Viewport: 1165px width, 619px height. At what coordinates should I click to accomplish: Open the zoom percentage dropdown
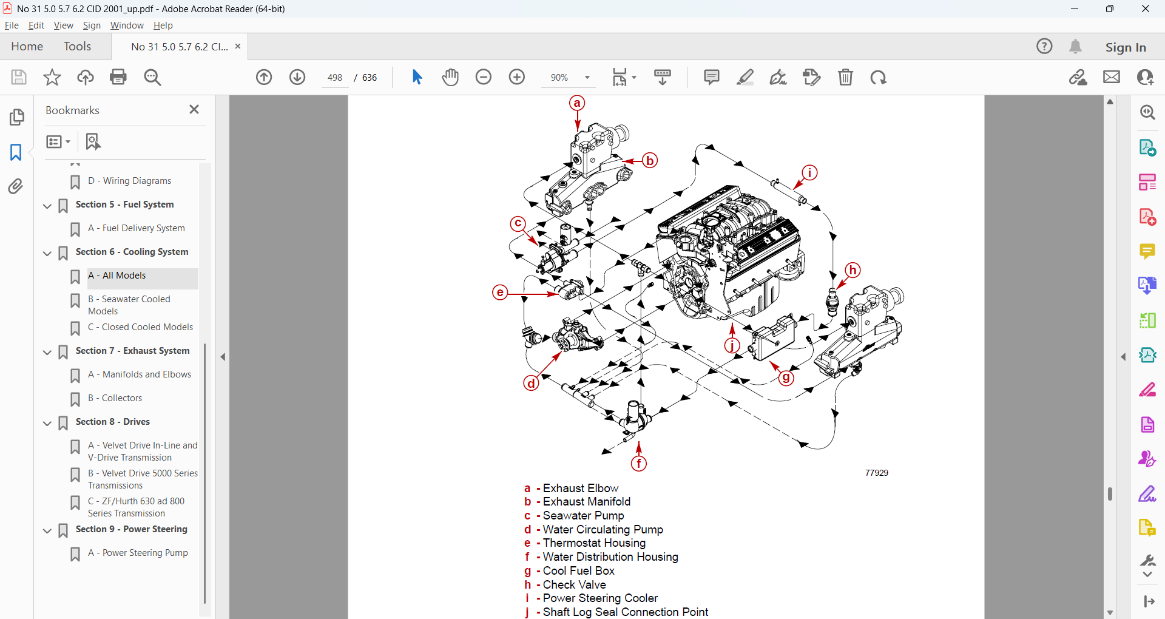[587, 77]
